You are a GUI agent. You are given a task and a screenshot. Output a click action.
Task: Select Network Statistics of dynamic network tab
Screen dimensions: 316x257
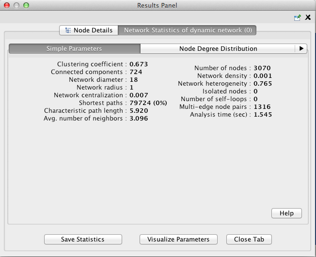(187, 30)
